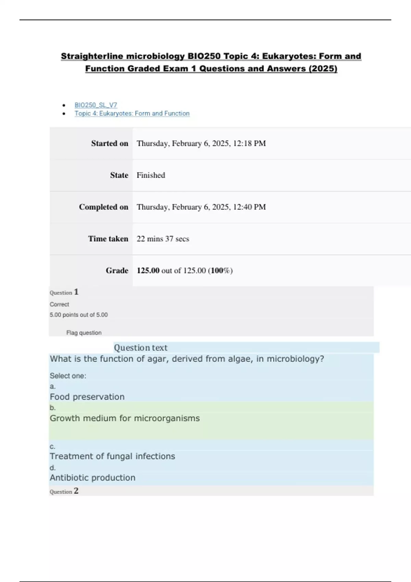Click the 22 mins 37 secs value
The height and width of the screenshot is (582, 411).
tap(163, 239)
